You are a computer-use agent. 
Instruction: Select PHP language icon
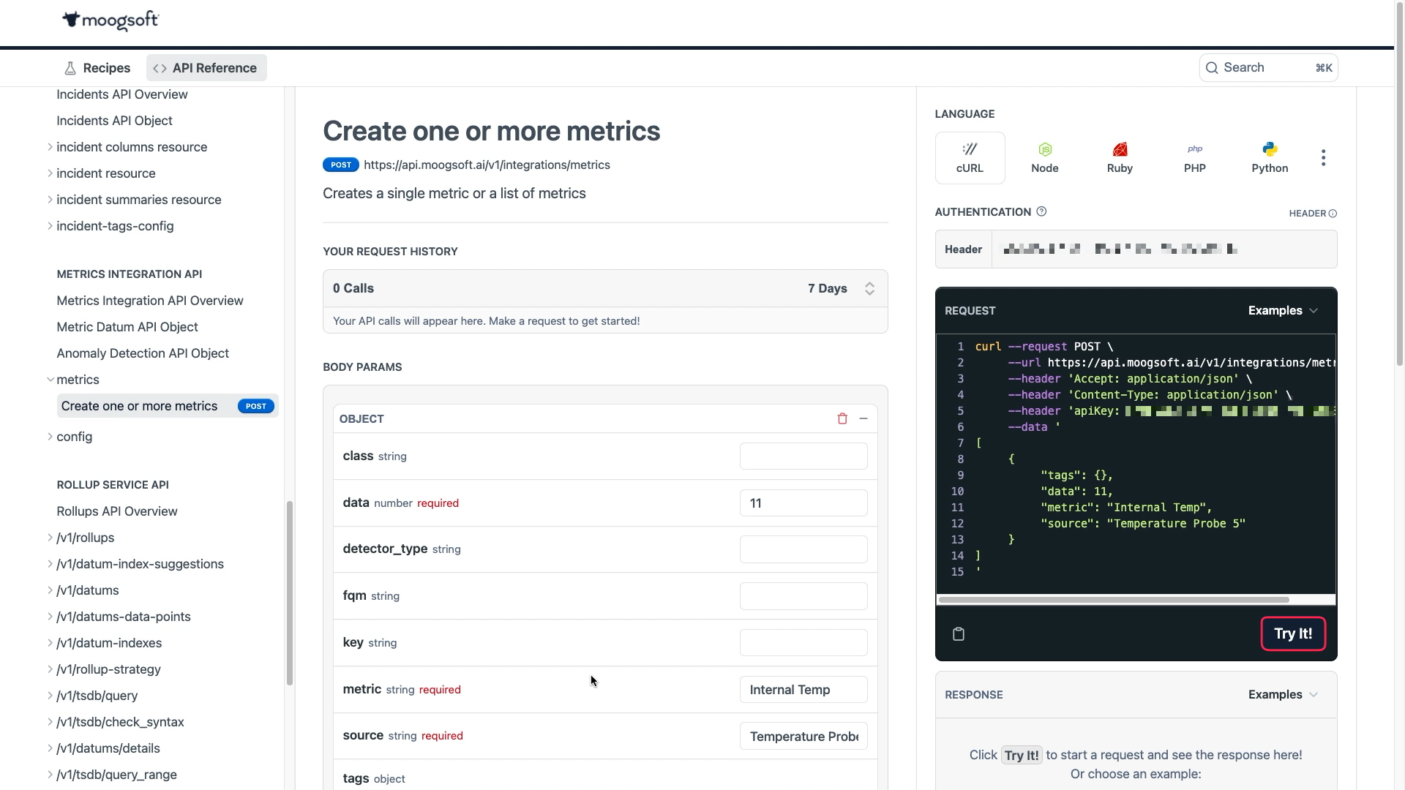[1195, 158]
